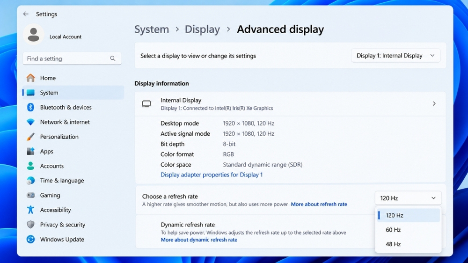Click the Advanced display page title
The height and width of the screenshot is (263, 468).
[x=280, y=29]
